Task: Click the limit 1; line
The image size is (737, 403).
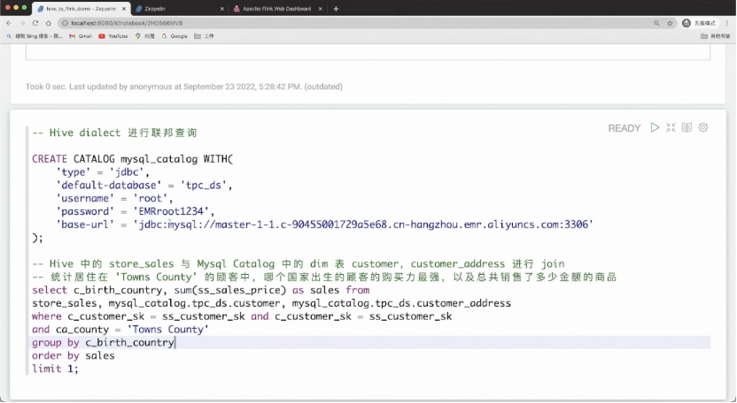Action: [55, 369]
